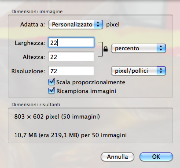Viewport: 180px width, 168px height.
Task: Click the Altezza label text
Action: (34, 57)
